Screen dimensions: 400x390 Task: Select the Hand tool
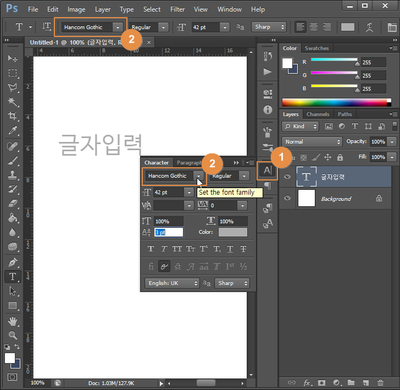click(x=13, y=321)
